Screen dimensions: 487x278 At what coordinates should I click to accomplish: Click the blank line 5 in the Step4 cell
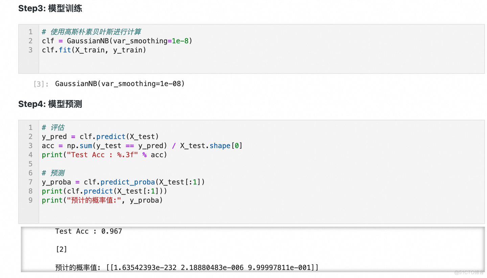pos(261,164)
